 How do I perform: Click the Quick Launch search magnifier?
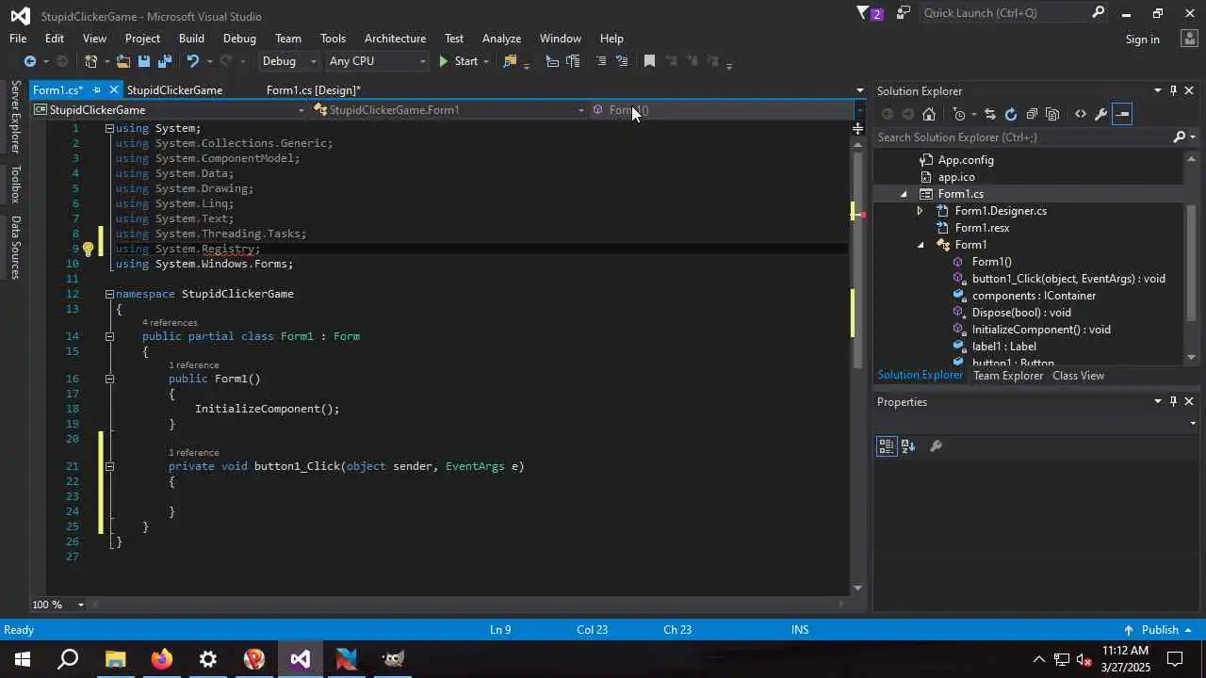1098,13
